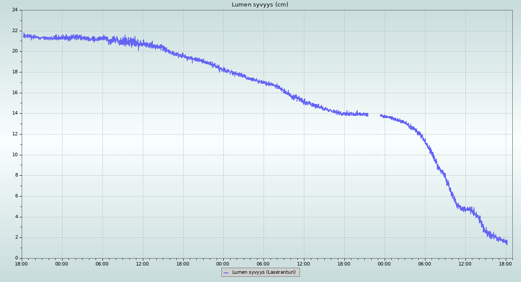
Task: Click the gap in the snow depth line
Action: tap(374, 115)
